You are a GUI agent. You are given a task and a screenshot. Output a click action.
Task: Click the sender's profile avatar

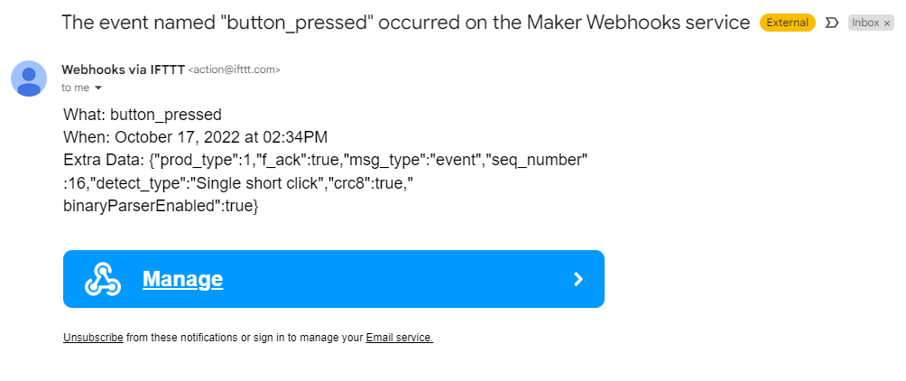pos(29,79)
